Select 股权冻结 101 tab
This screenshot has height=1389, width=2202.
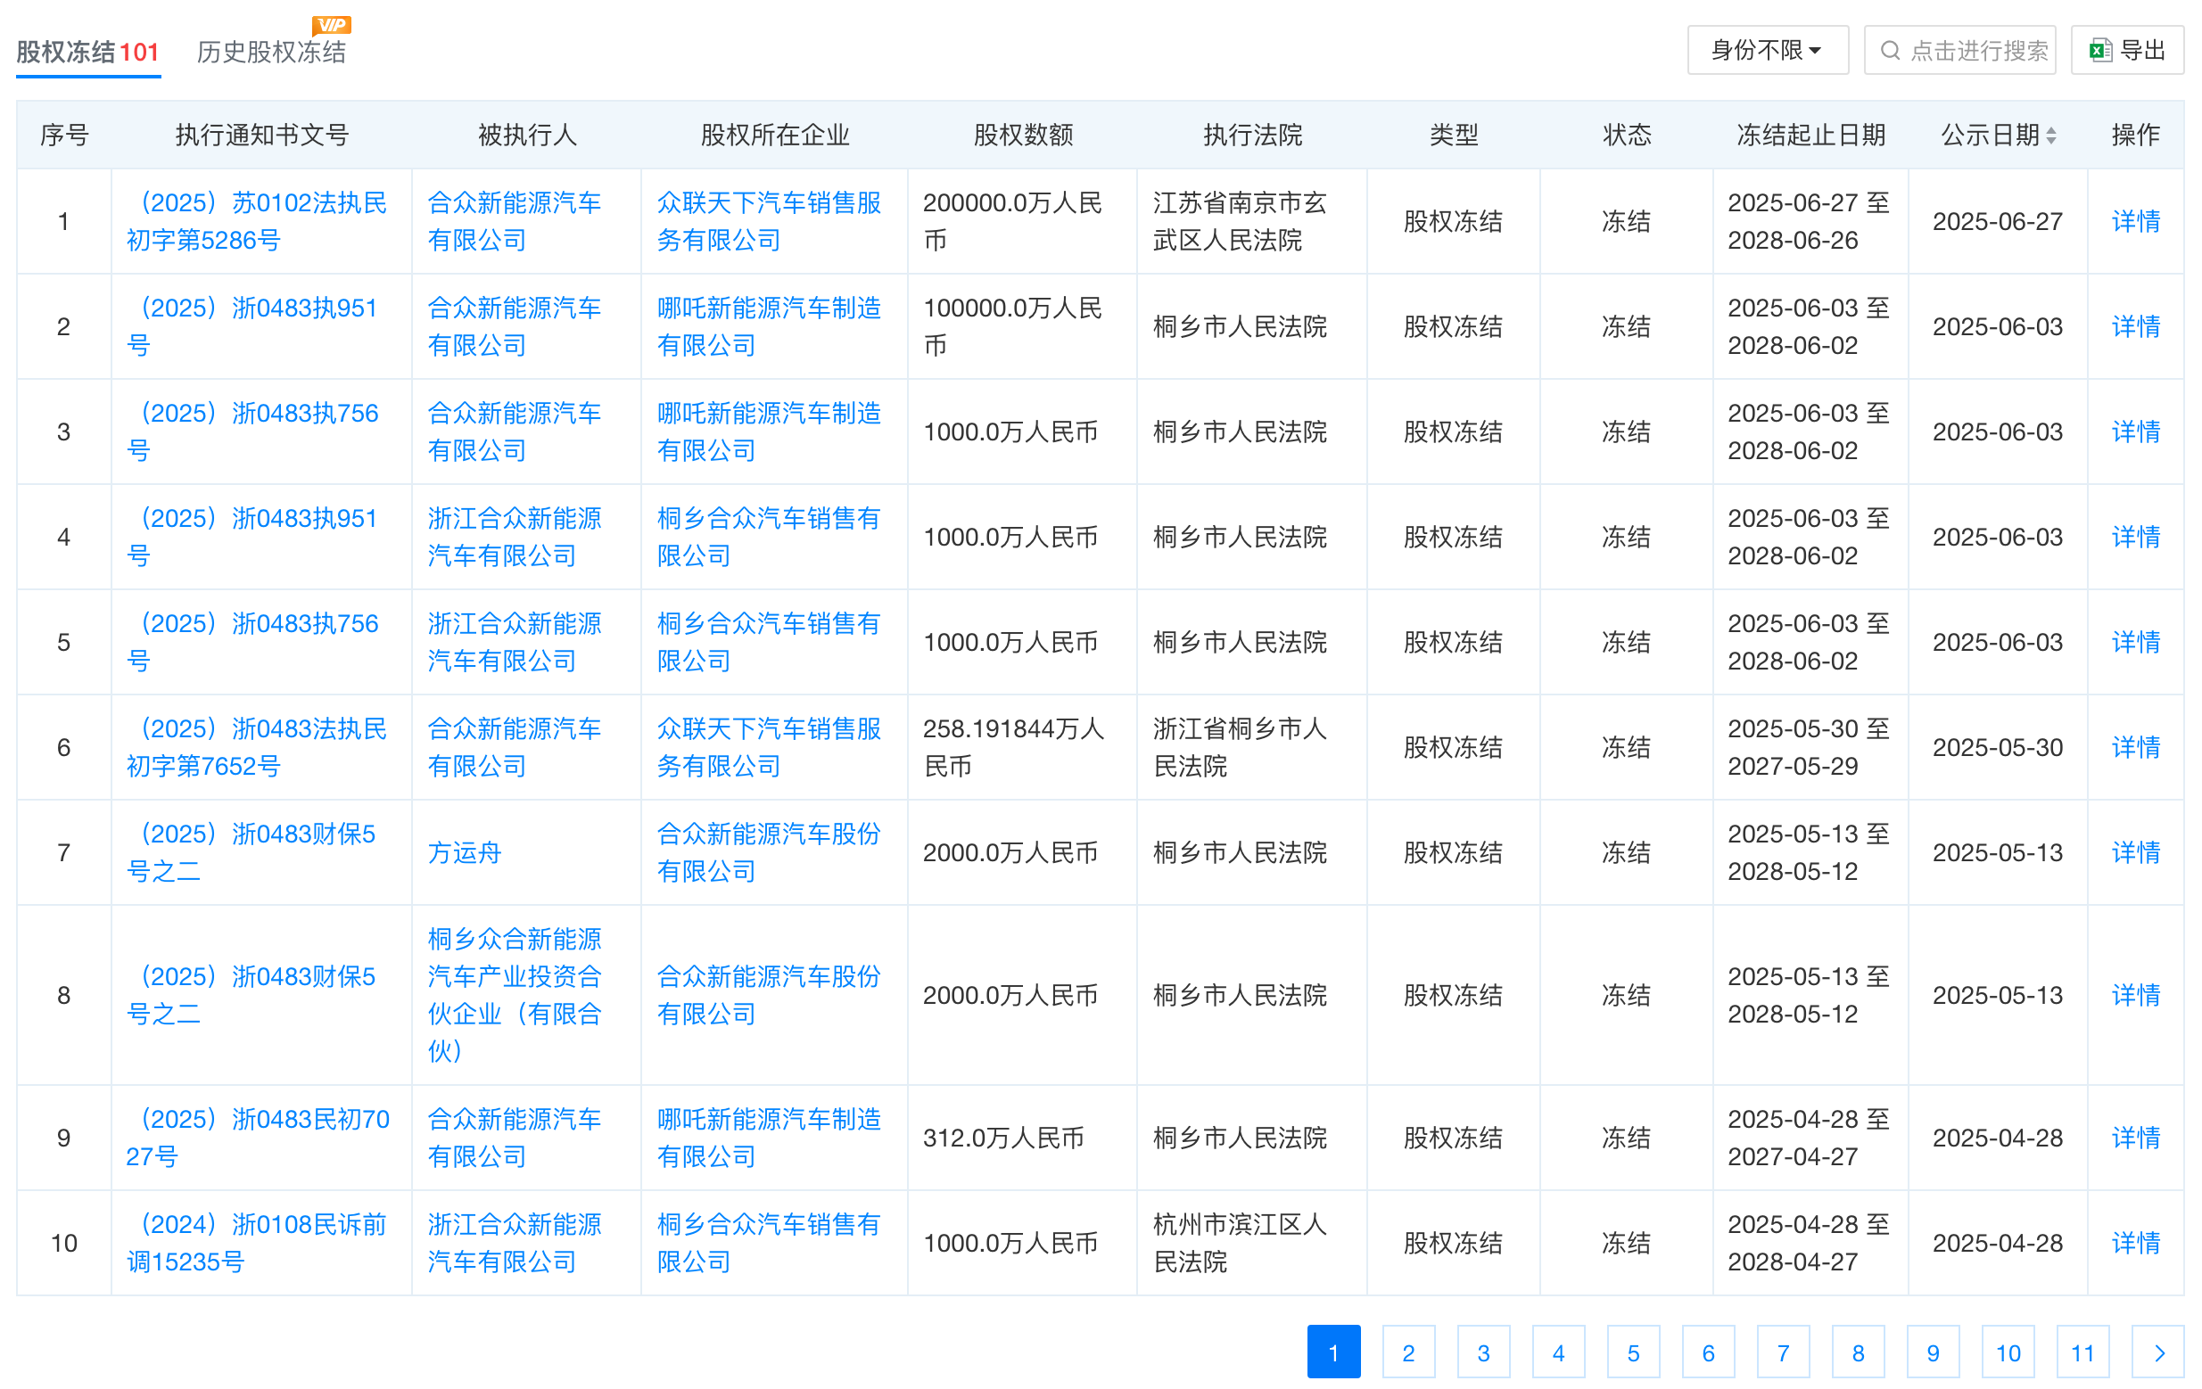pos(87,52)
